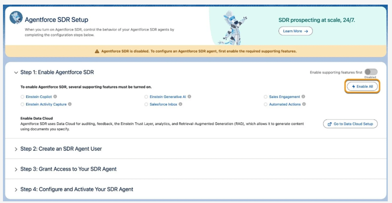Click the info icon beside Salesforce Inbox

tap(180, 104)
